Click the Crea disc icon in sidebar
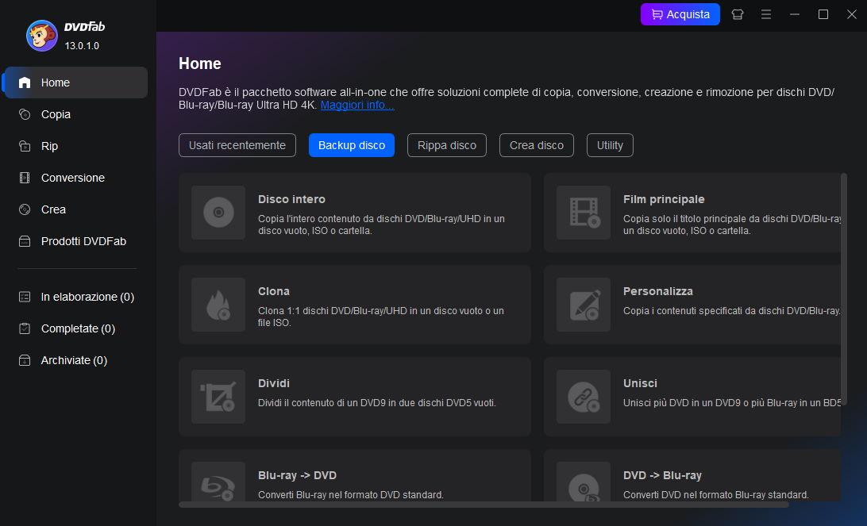Viewport: 867px width, 526px height. pyautogui.click(x=25, y=209)
